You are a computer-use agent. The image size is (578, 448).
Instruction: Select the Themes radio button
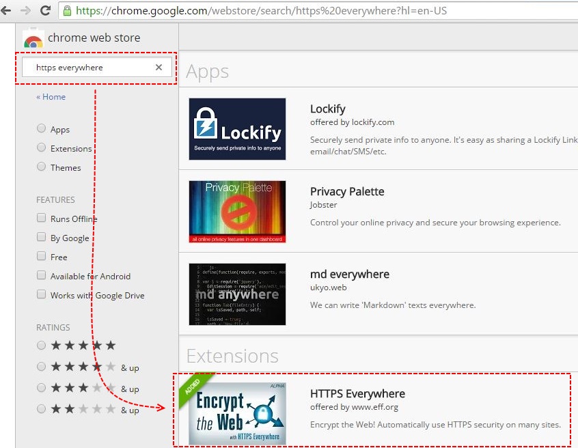tap(41, 167)
